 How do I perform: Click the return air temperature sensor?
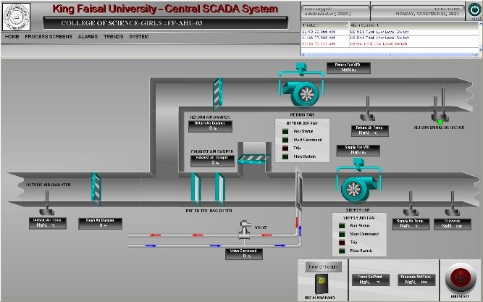367,109
